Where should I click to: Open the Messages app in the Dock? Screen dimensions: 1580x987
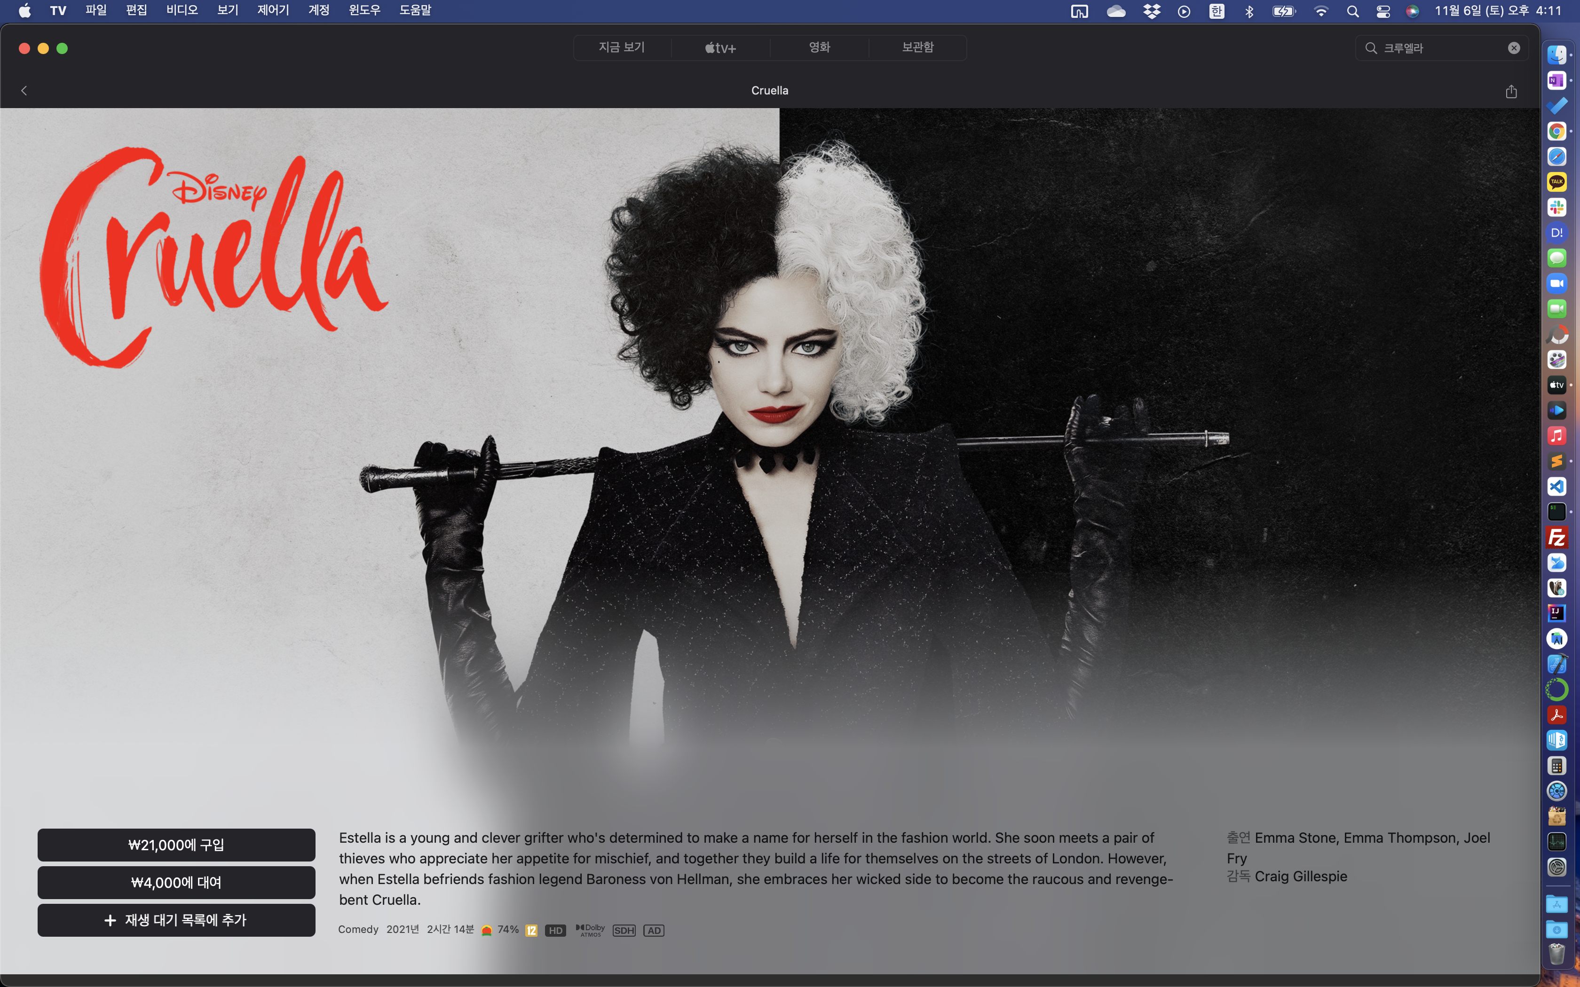[x=1556, y=258]
